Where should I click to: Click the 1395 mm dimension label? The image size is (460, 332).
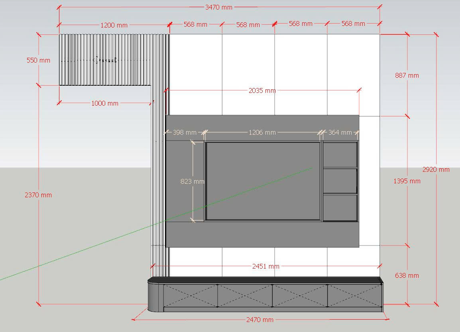(407, 181)
